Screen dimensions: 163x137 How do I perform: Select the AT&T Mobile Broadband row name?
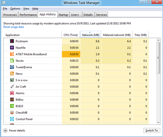point(31,54)
